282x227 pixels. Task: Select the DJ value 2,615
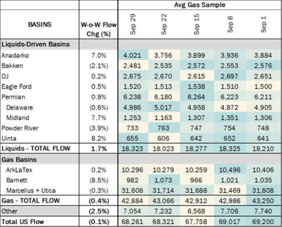click(196, 76)
